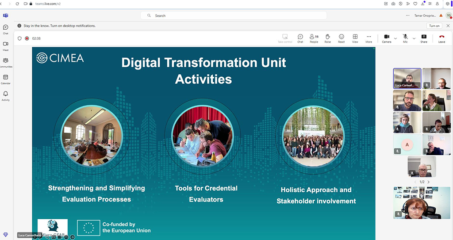Expand the Mic options arrow
453x240 pixels.
pos(414,38)
